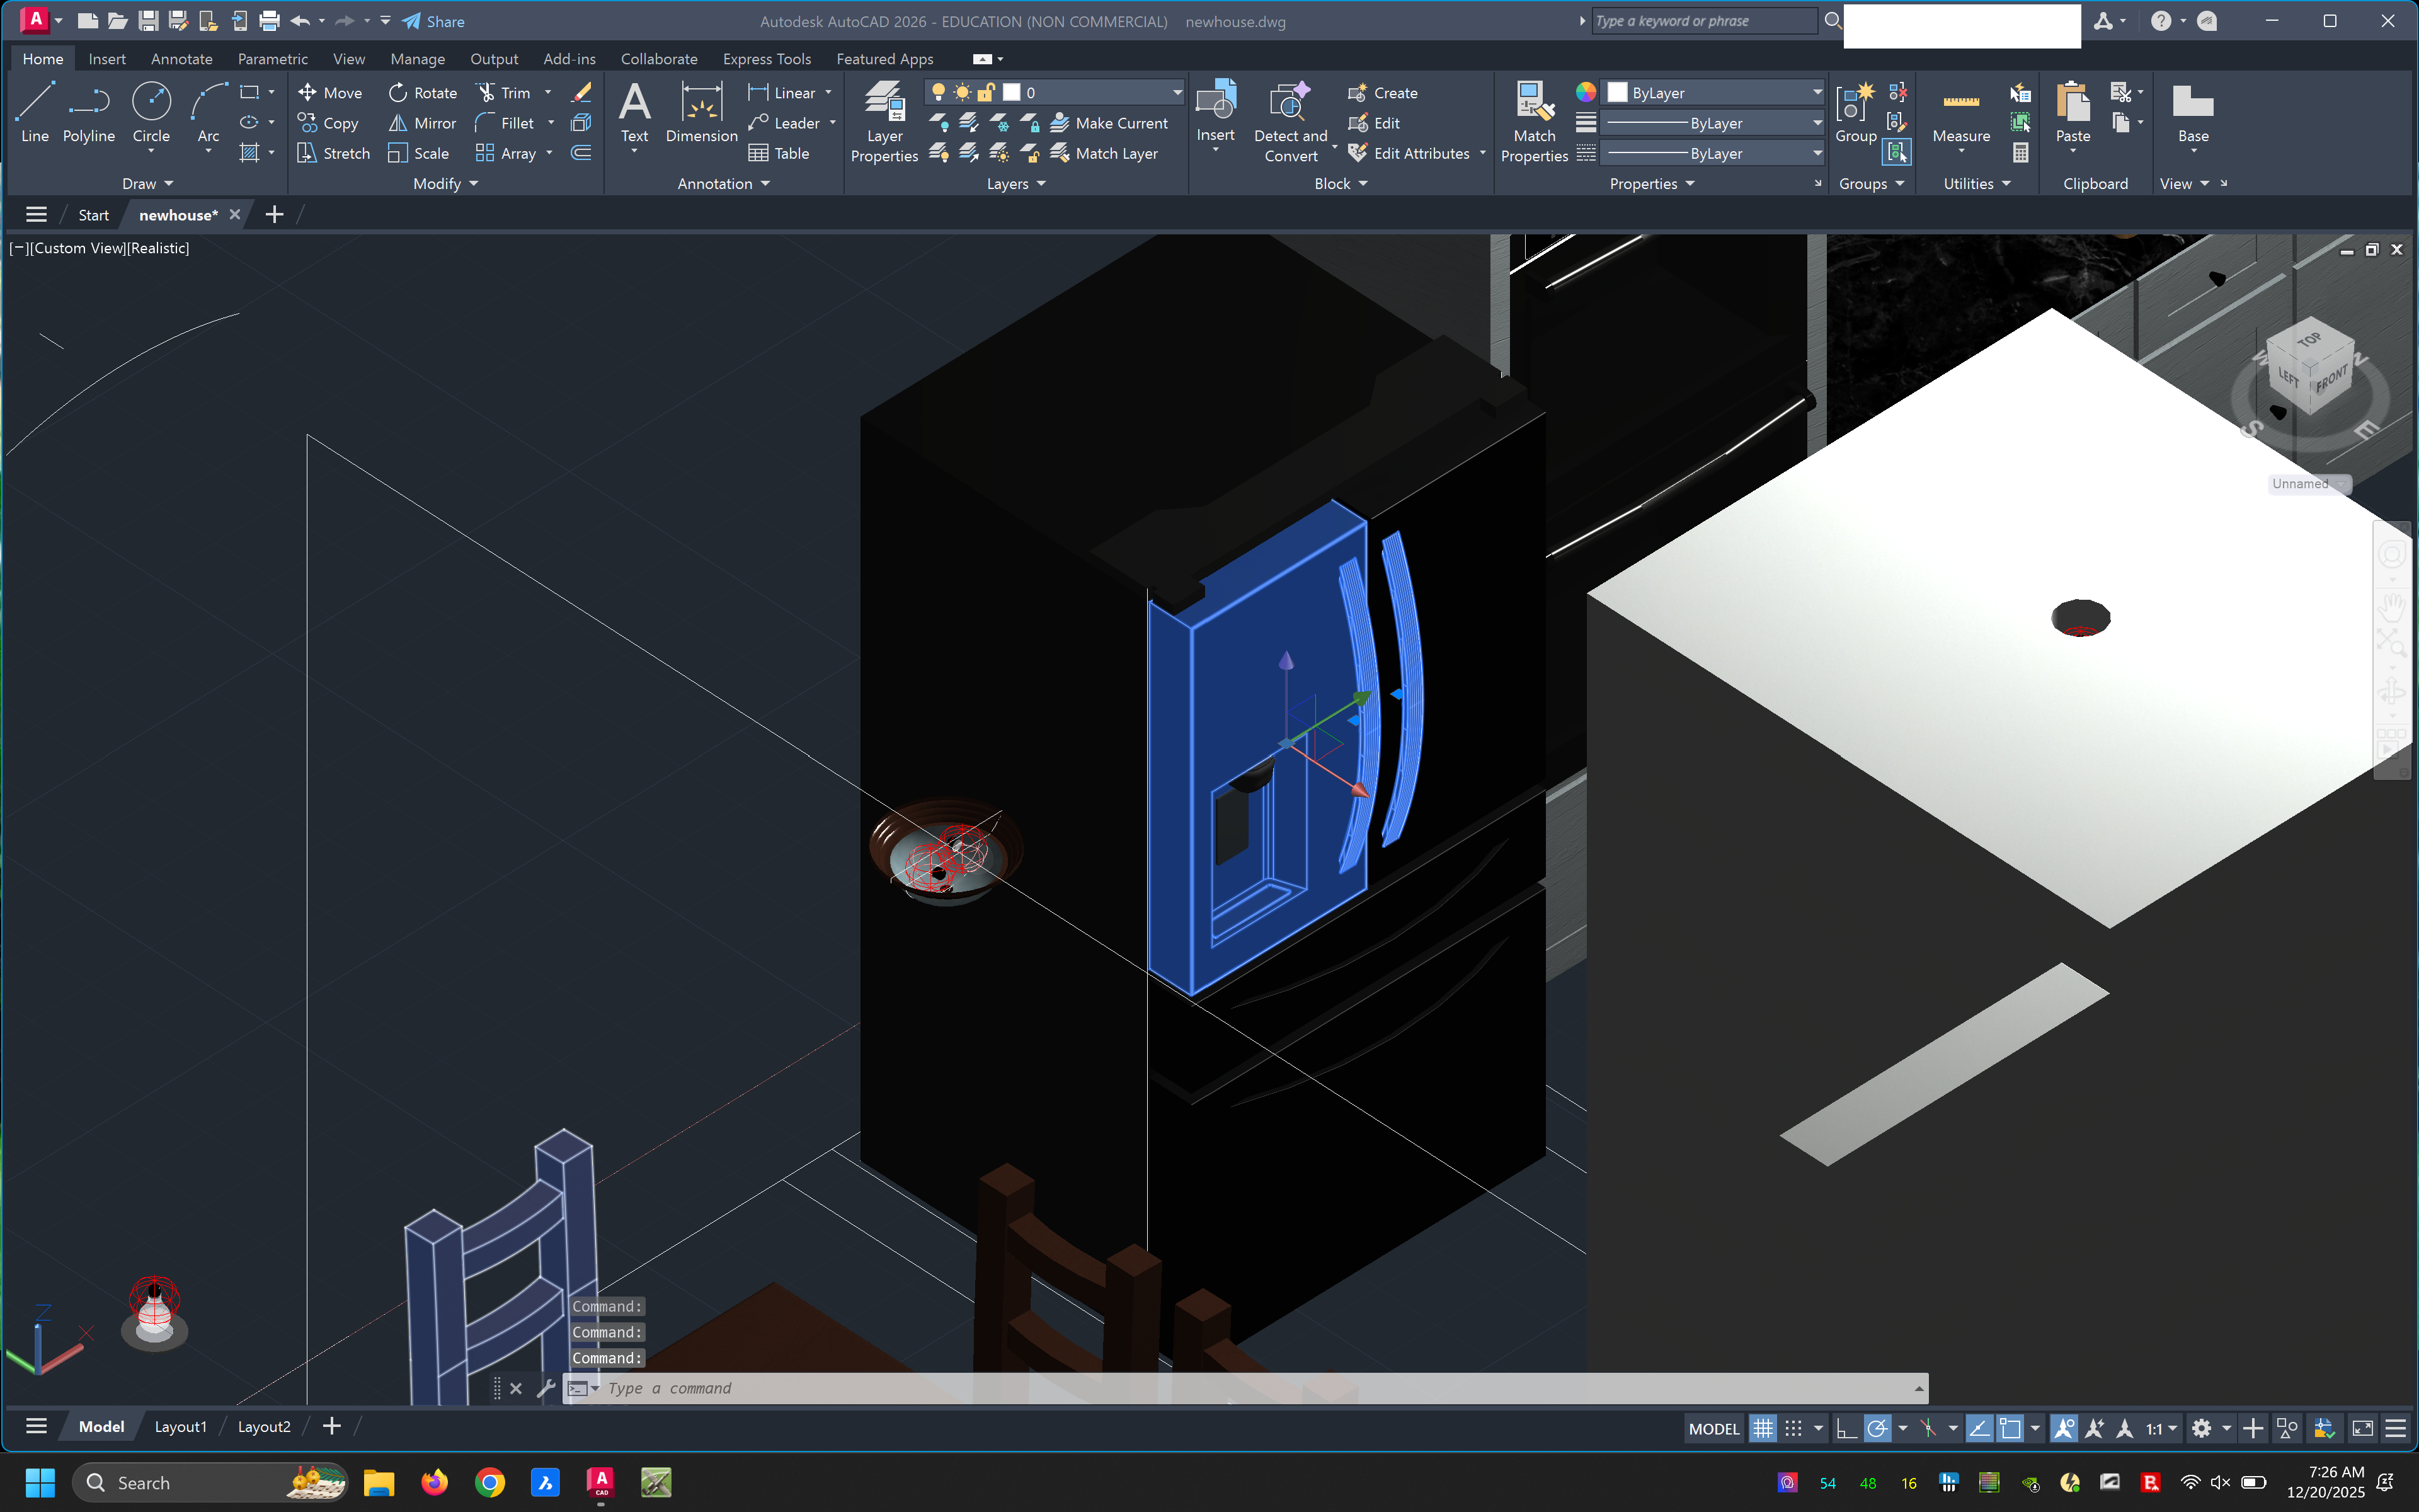Click the Dimension tool
The height and width of the screenshot is (1512, 2419).
coord(701,112)
